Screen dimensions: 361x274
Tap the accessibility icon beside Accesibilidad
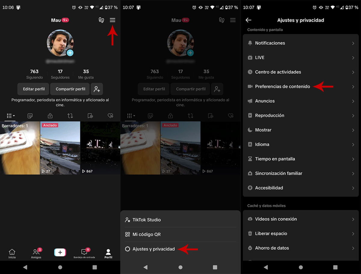250,188
